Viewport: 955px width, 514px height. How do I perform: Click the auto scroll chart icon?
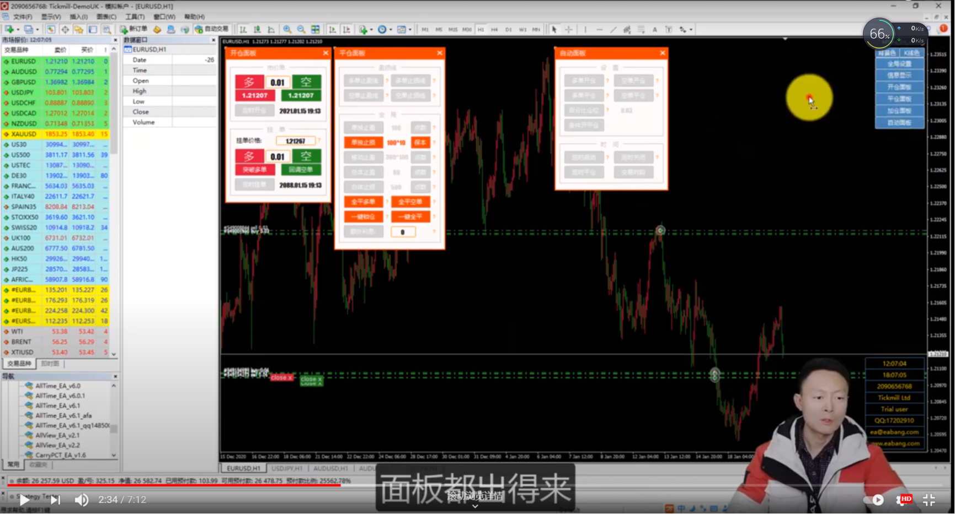[332, 29]
